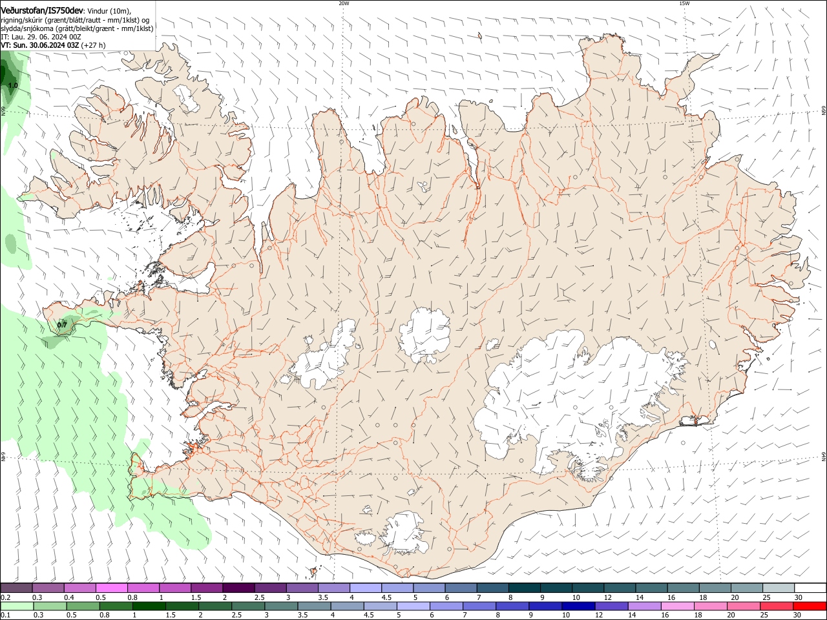Select the dark teal snow swatch at 8

pos(523,588)
